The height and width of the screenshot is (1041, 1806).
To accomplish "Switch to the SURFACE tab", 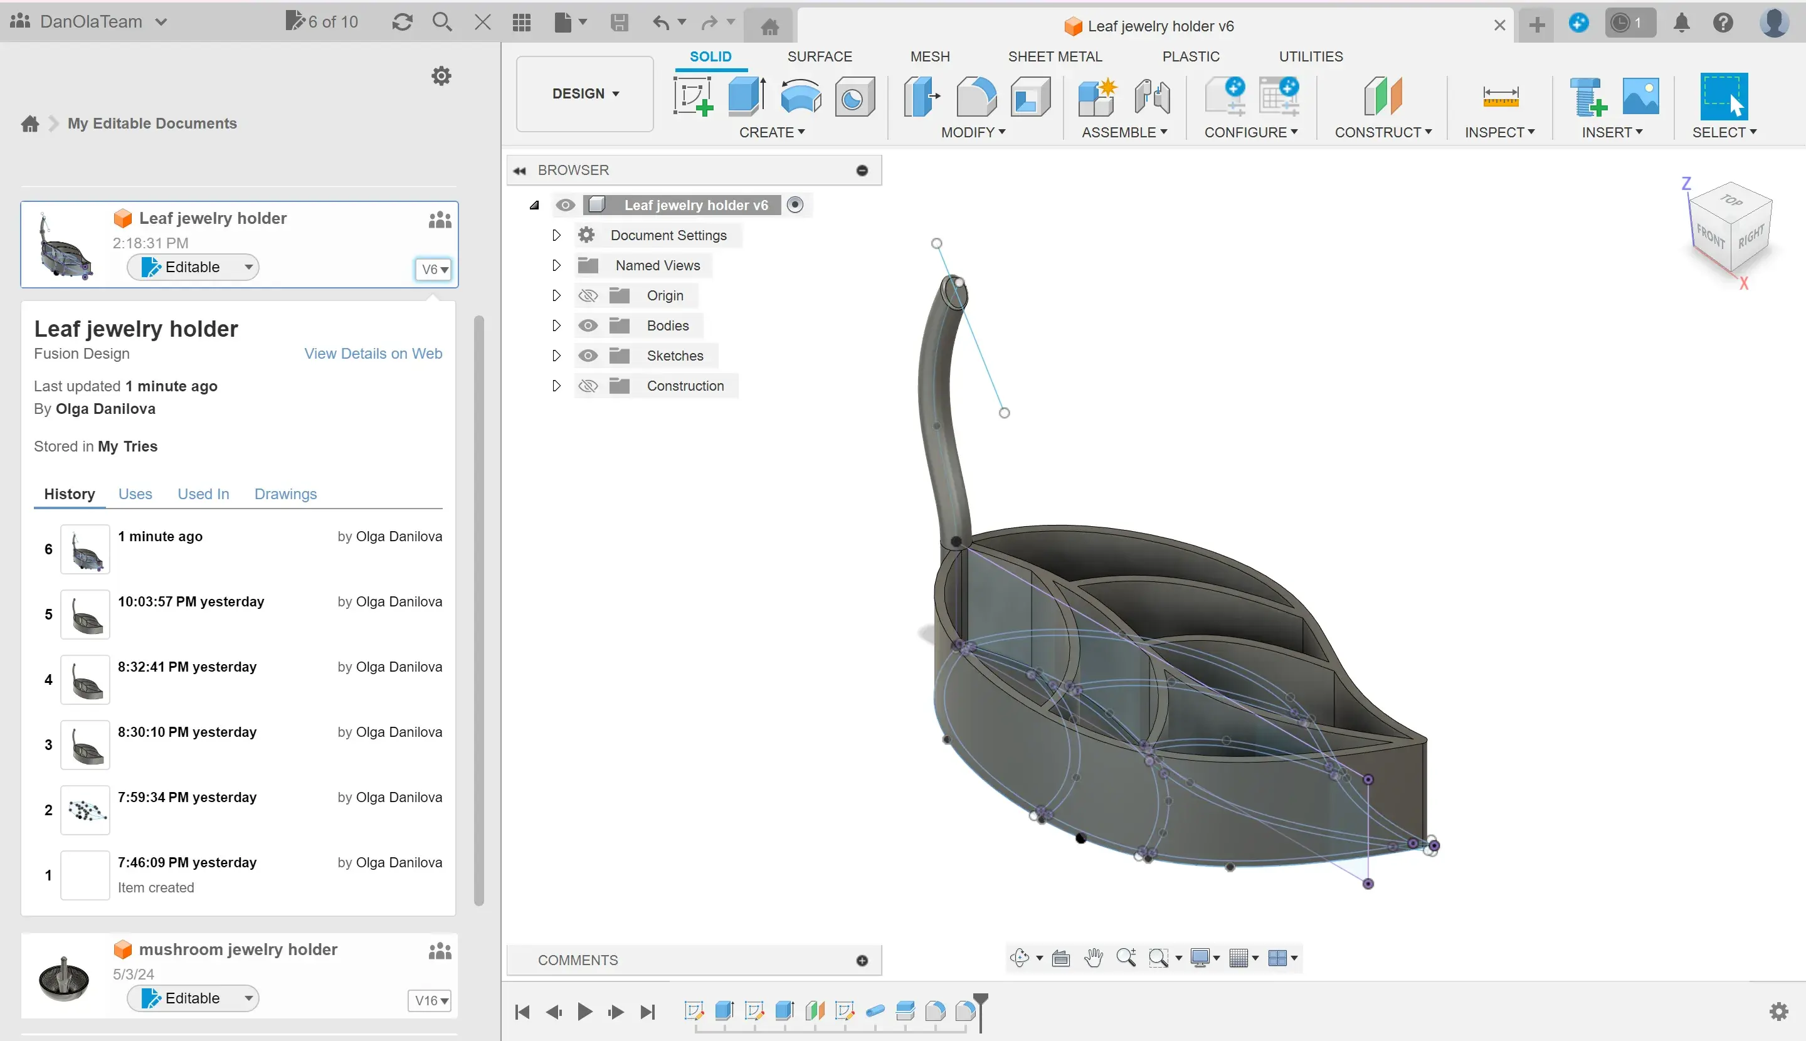I will [x=820, y=56].
